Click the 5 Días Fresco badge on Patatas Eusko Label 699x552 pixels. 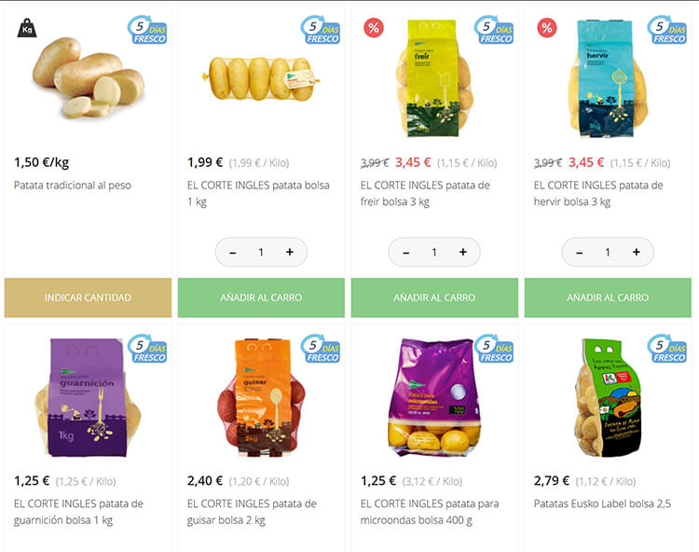coord(667,349)
